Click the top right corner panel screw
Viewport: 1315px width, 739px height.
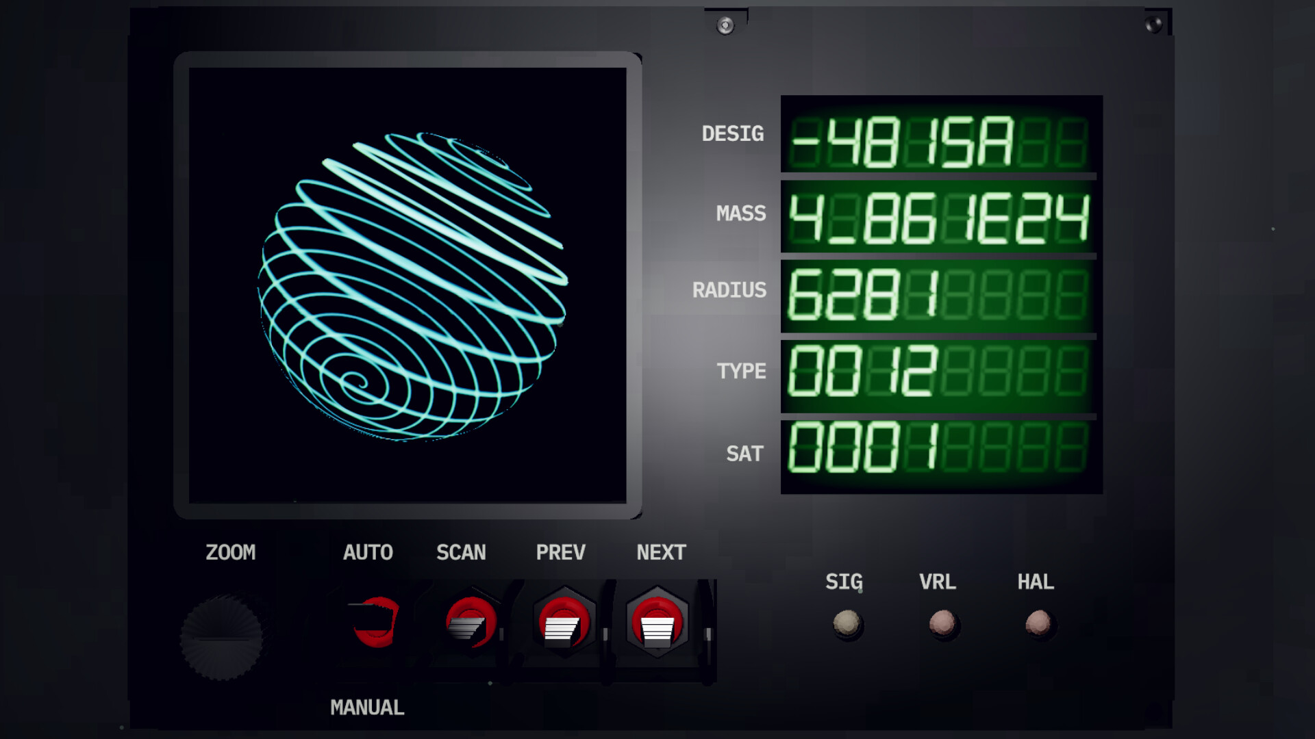1153,25
